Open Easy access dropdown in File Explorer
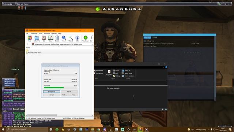This screenshot has height=132, width=234. tap(99, 73)
